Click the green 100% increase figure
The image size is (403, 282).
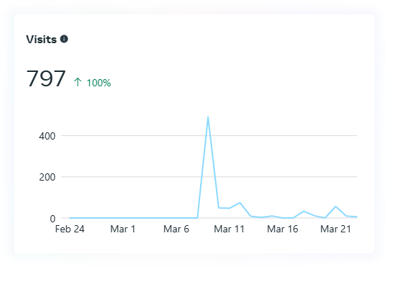click(99, 83)
